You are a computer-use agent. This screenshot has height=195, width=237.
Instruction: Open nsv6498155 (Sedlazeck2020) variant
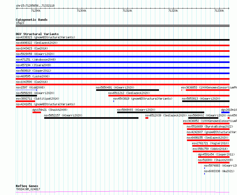(207, 138)
